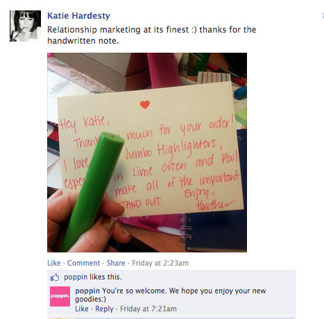This screenshot has width=324, height=319.
Task: Click the orange heart on the note card
Action: [145, 105]
